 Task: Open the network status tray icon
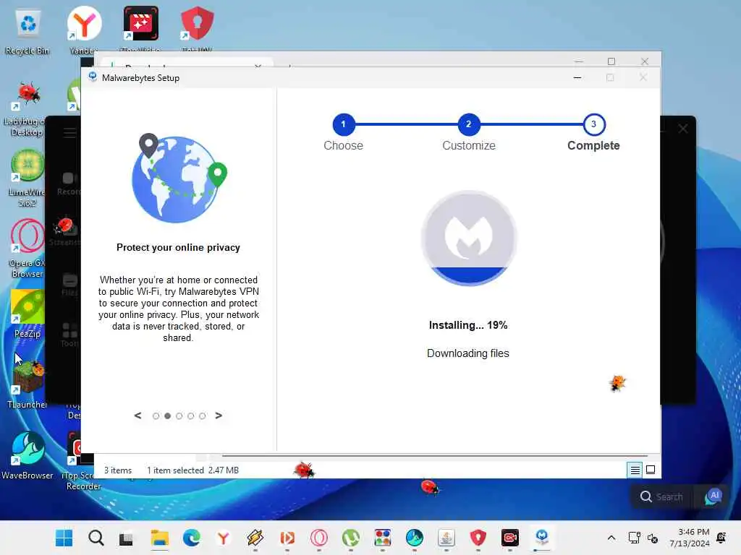point(634,538)
